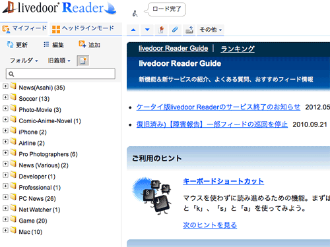The width and height of the screenshot is (330, 247).
Task: Select News (Various) (2) label
Action: tap(44, 165)
